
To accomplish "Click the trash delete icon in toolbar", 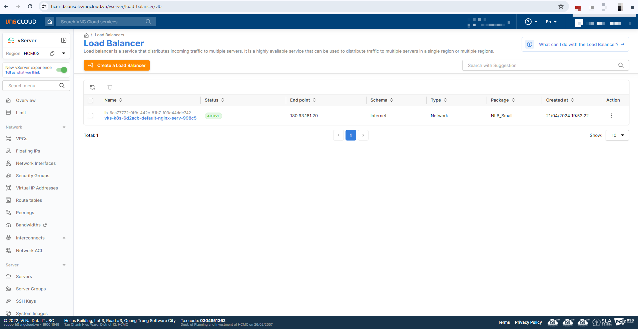I will (x=110, y=87).
